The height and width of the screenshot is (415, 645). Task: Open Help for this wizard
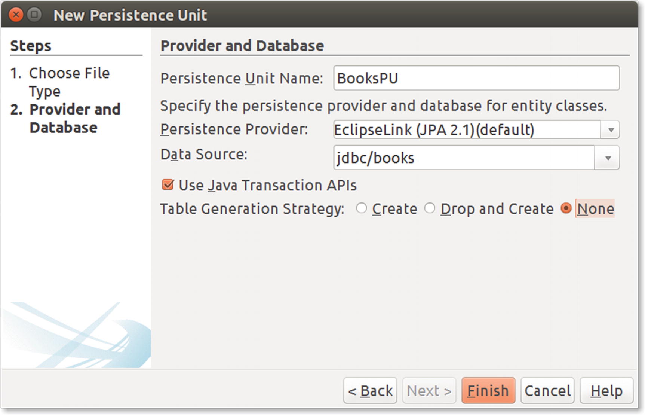pyautogui.click(x=605, y=390)
